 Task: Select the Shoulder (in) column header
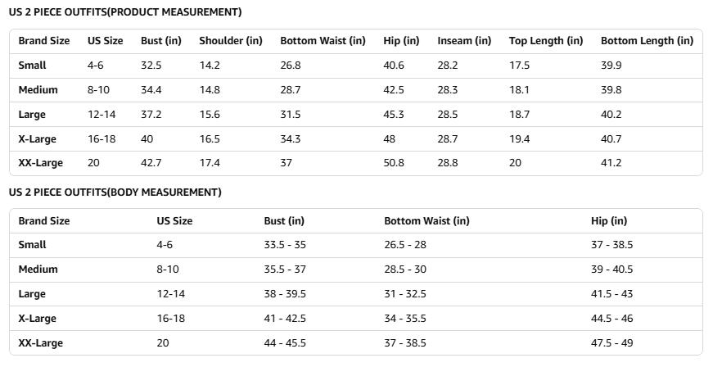pyautogui.click(x=231, y=41)
